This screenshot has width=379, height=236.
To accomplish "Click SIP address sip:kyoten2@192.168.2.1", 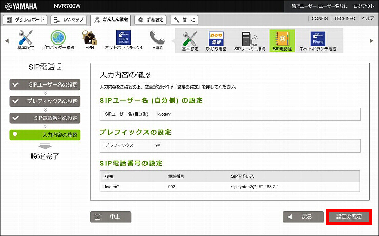I will click(x=255, y=187).
